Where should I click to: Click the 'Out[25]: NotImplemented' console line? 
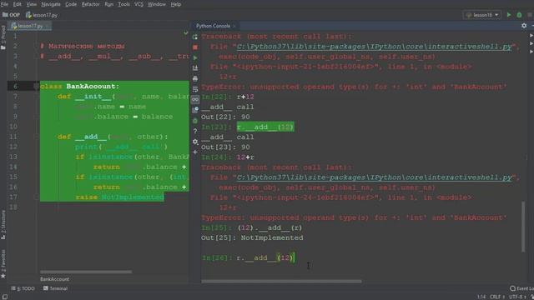tap(252, 237)
